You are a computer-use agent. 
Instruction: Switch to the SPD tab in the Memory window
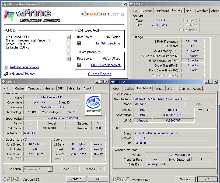point(188,11)
